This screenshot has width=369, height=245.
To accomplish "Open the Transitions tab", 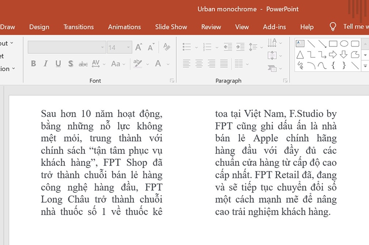I will [x=78, y=27].
